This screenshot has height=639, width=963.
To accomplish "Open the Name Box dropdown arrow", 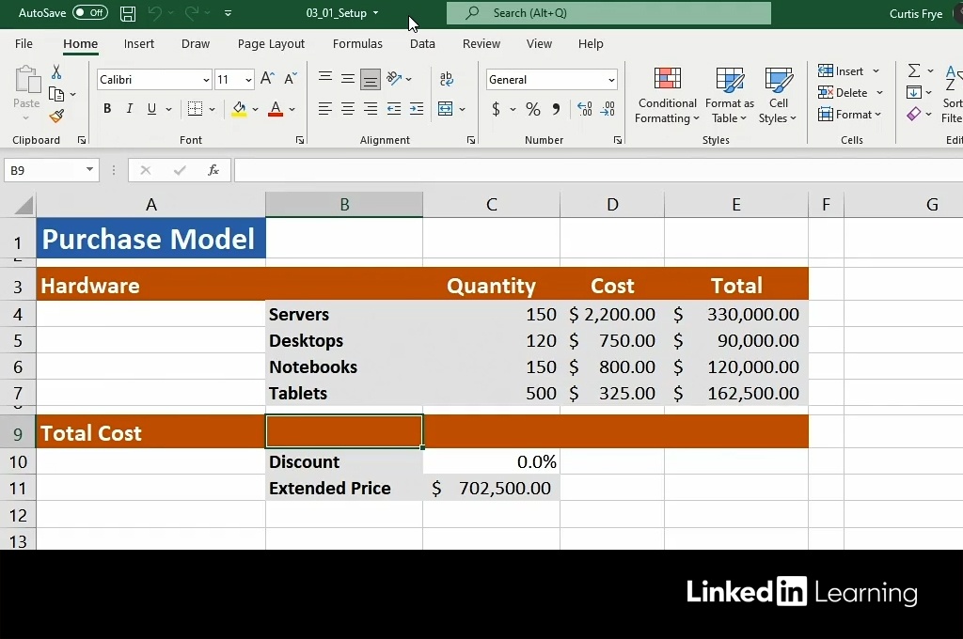I will [x=90, y=170].
